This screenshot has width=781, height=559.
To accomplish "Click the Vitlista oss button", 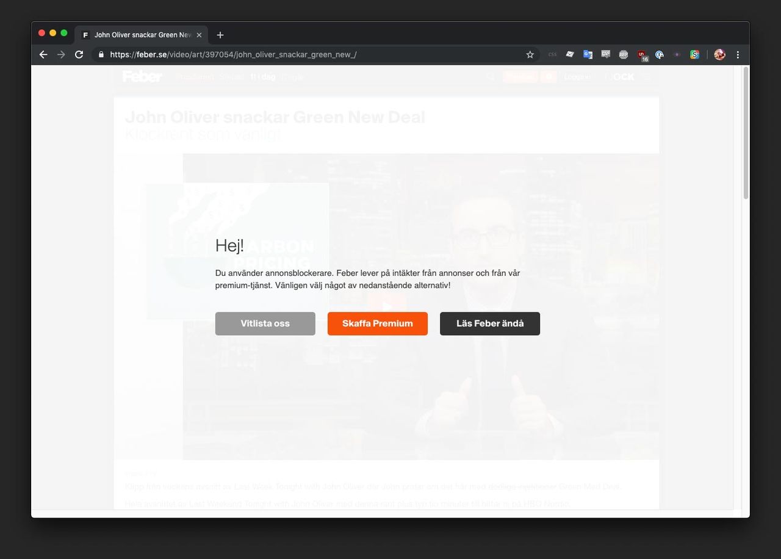I will click(265, 323).
